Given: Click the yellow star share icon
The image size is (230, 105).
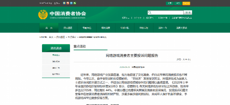Looking at the screenshot, I should click(64, 3).
